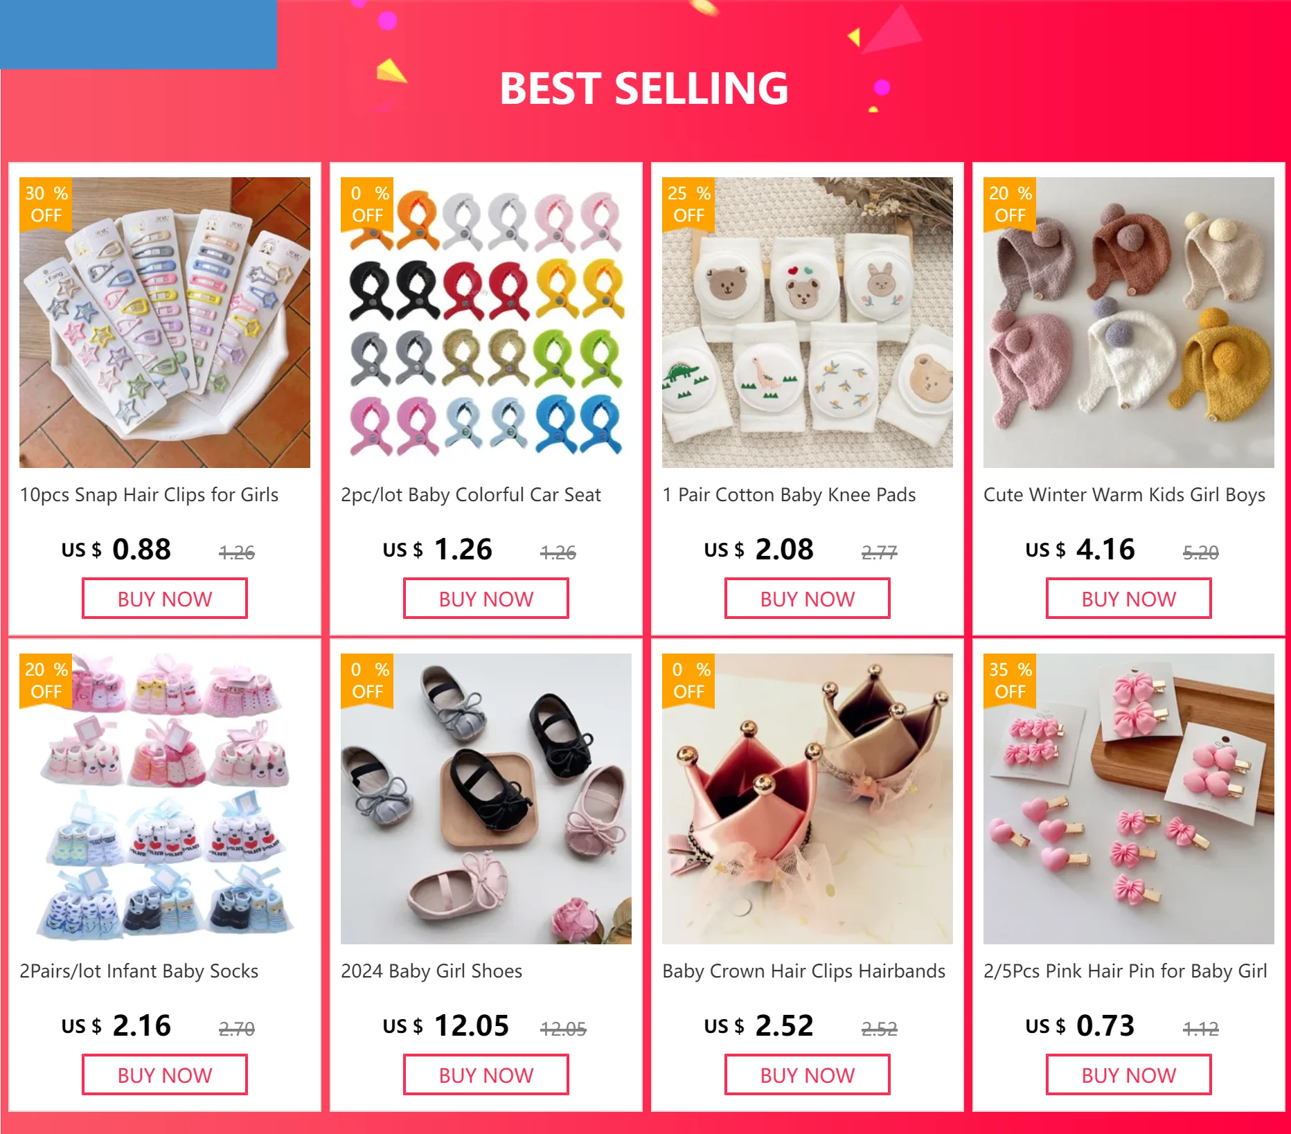Open the infant baby socks product image
1291x1134 pixels.
165,799
